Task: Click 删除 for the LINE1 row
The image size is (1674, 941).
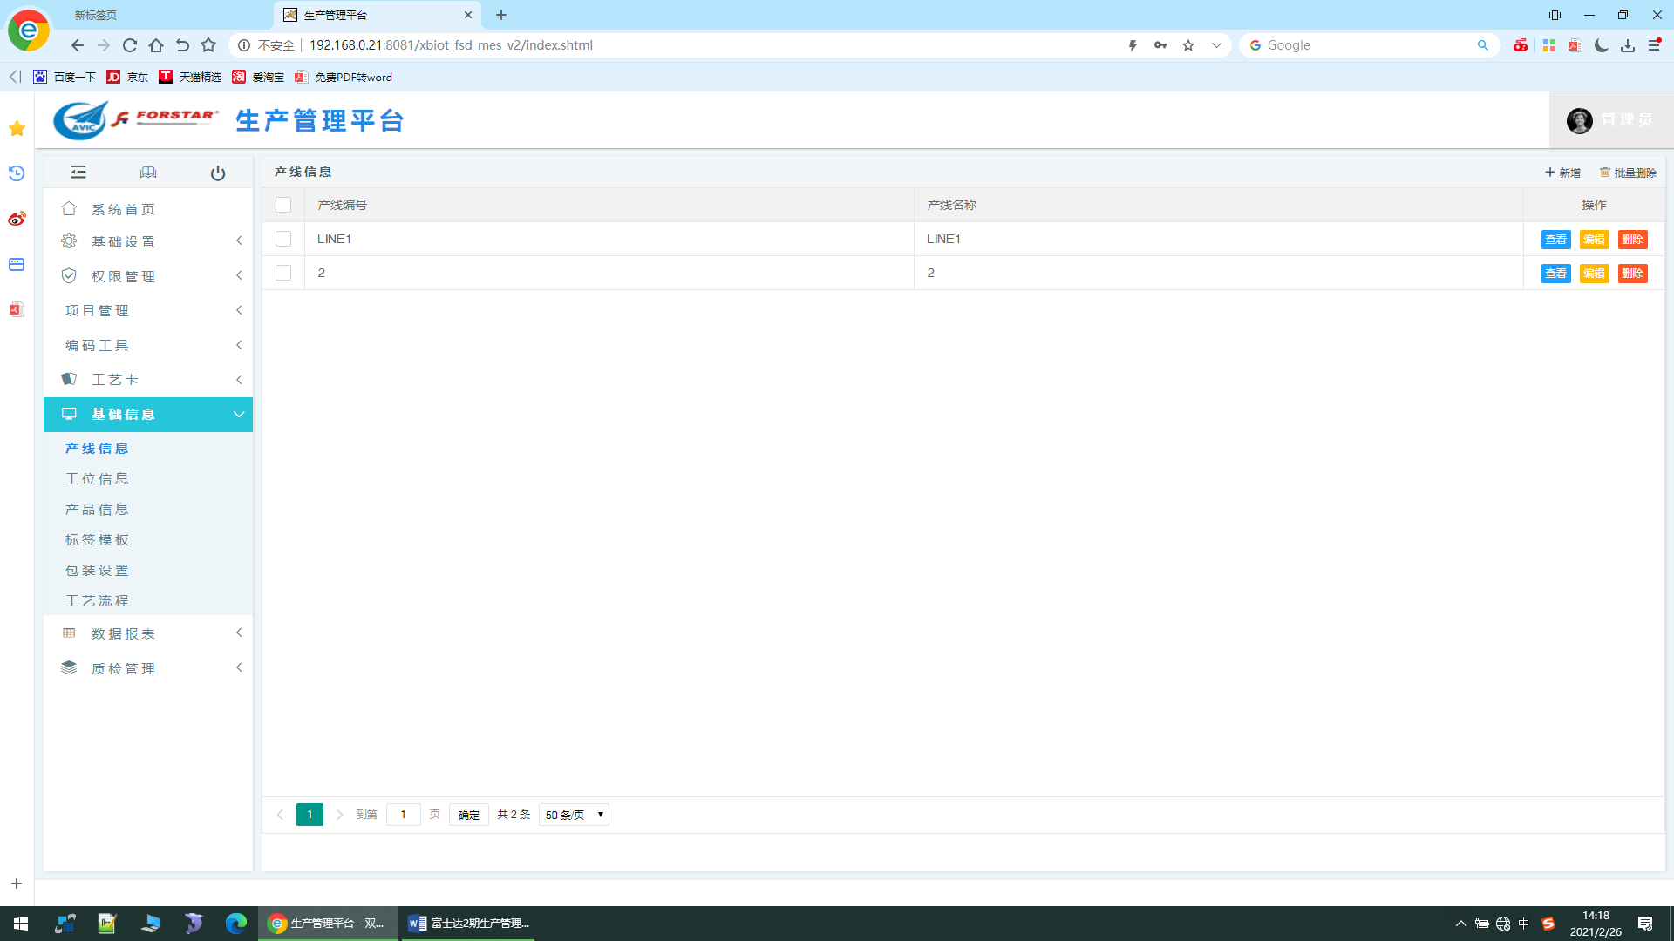Action: [x=1632, y=240]
